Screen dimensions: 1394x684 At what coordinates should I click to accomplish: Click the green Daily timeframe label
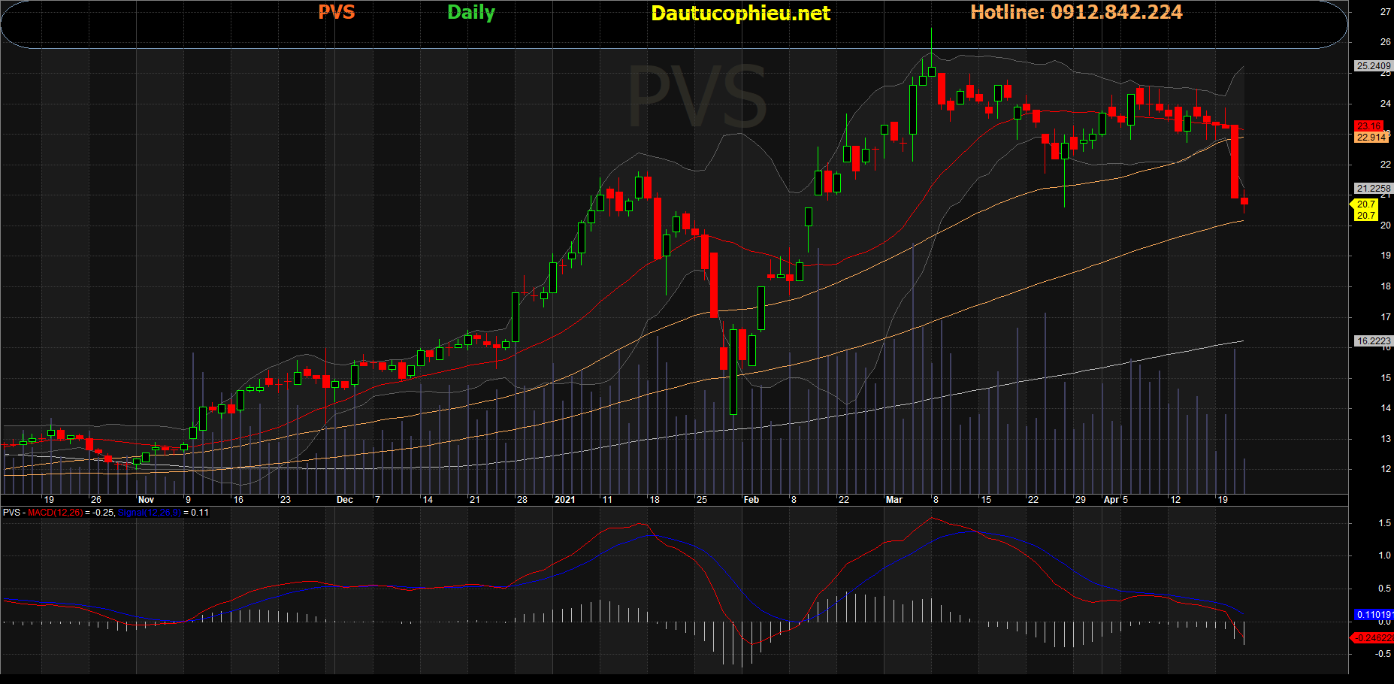coord(471,13)
